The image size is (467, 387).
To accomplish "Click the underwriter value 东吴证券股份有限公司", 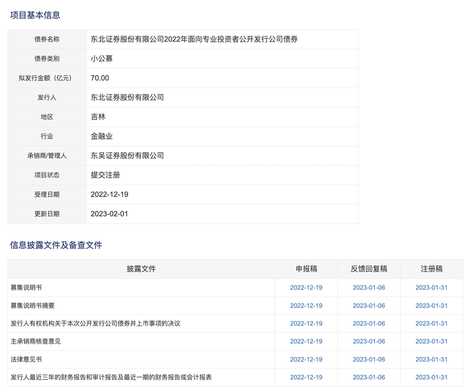I will (x=127, y=155).
